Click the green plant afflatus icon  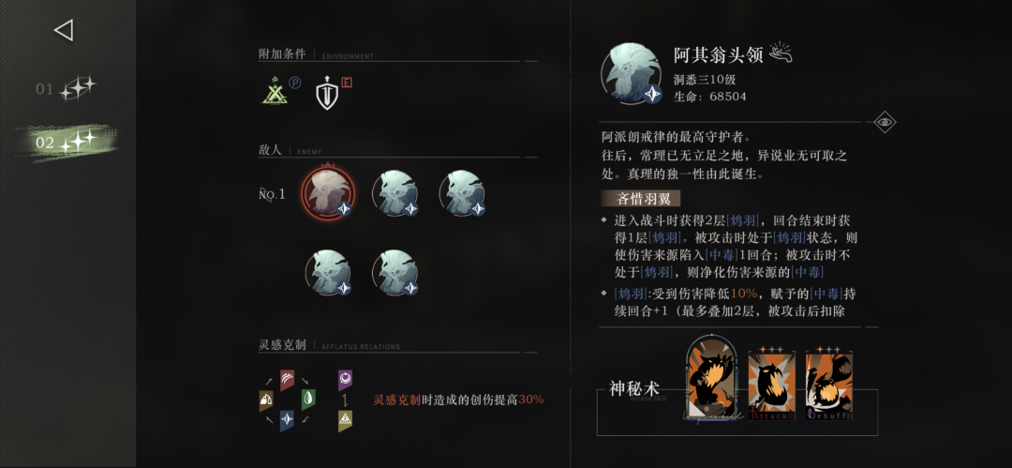point(308,400)
